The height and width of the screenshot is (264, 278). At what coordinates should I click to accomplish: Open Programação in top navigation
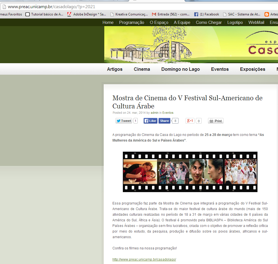132,22
